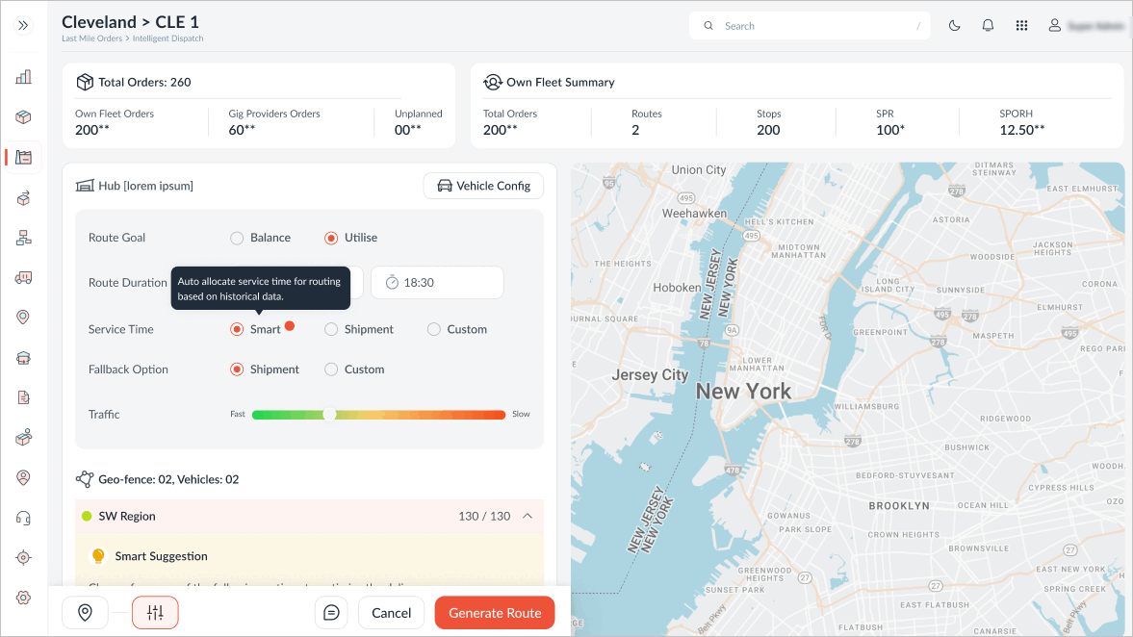
Task: Click the 130 / 130 count
Action: point(484,516)
